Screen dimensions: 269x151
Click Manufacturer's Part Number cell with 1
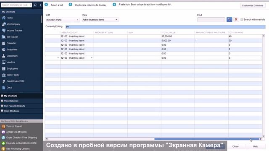(x=211, y=41)
